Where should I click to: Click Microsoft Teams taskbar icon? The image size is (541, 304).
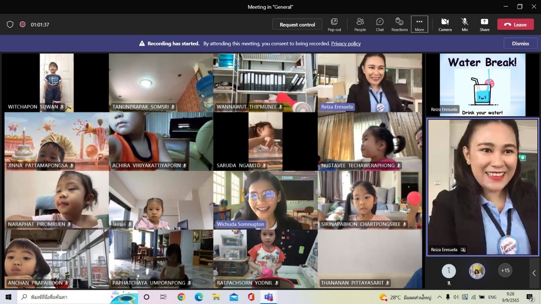tap(268, 297)
